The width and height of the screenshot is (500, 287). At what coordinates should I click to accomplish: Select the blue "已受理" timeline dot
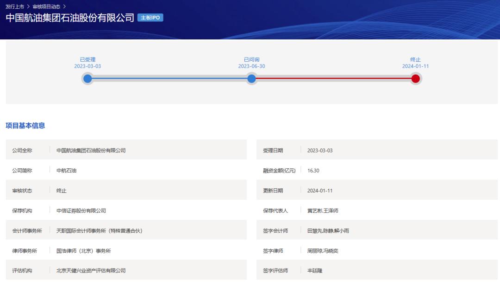pyautogui.click(x=87, y=79)
